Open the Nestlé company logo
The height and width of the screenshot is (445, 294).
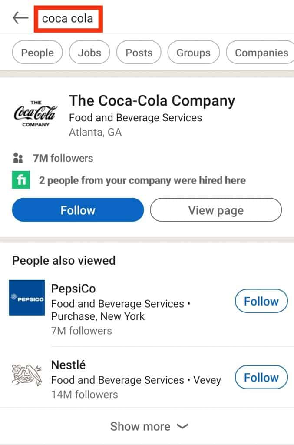[x=26, y=375]
